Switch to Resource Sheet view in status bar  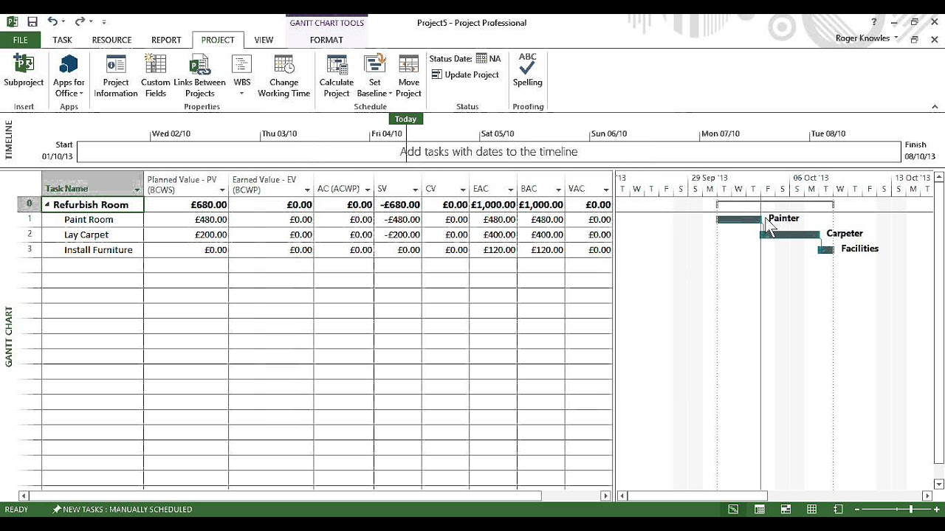click(812, 510)
